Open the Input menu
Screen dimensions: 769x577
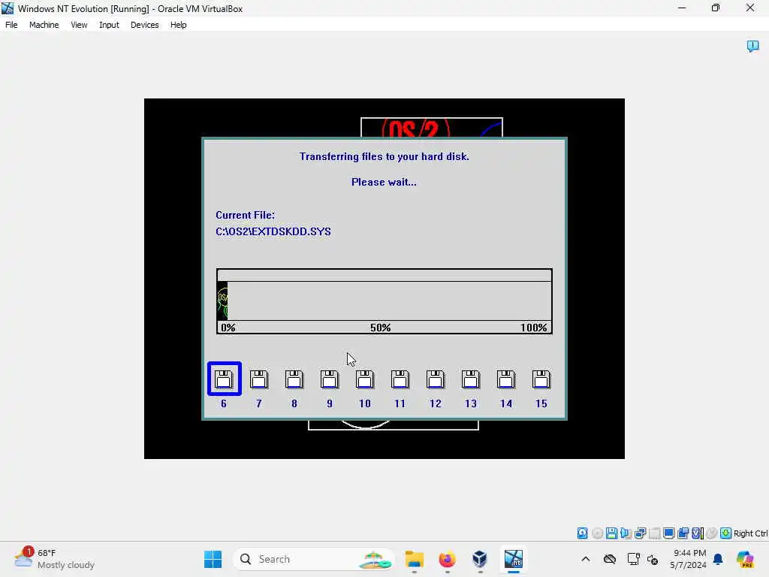(109, 25)
